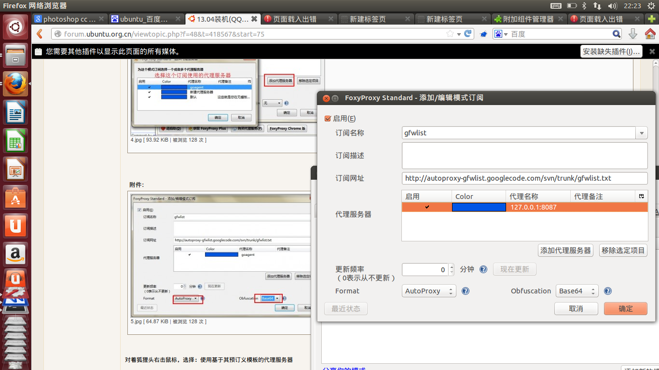Open the Bluetooth indicator menu

(x=584, y=6)
